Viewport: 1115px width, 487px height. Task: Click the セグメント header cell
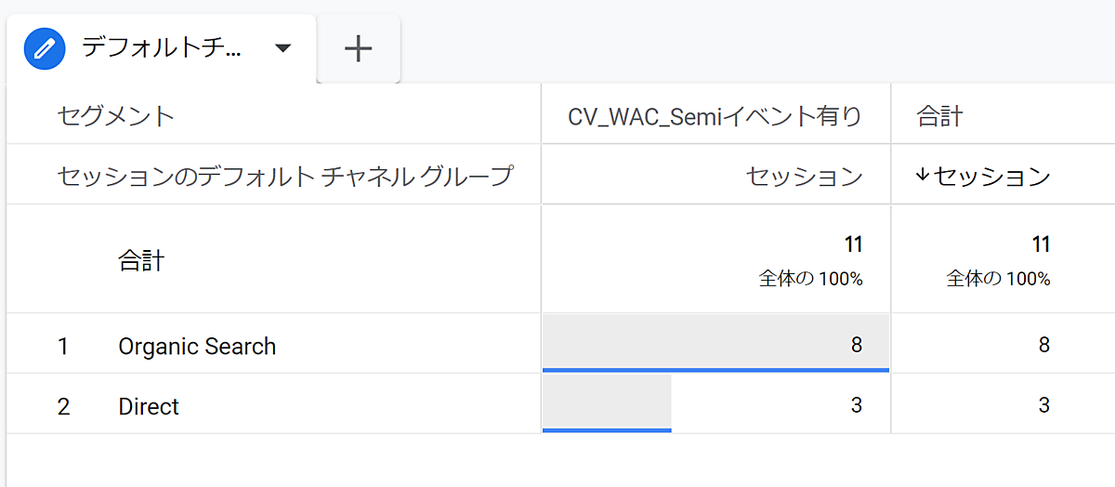click(116, 116)
